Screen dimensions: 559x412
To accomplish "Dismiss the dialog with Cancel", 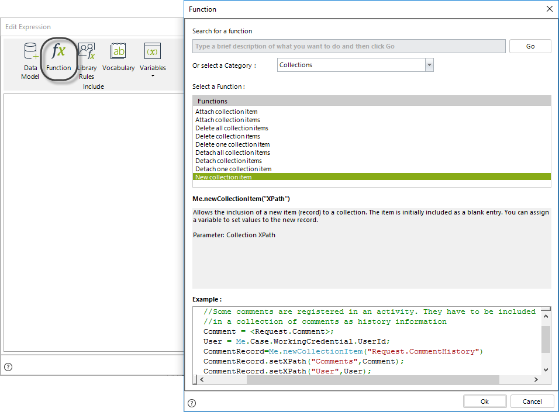I will pos(532,401).
